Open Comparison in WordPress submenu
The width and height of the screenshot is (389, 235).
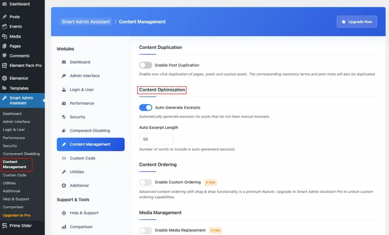[13, 207]
